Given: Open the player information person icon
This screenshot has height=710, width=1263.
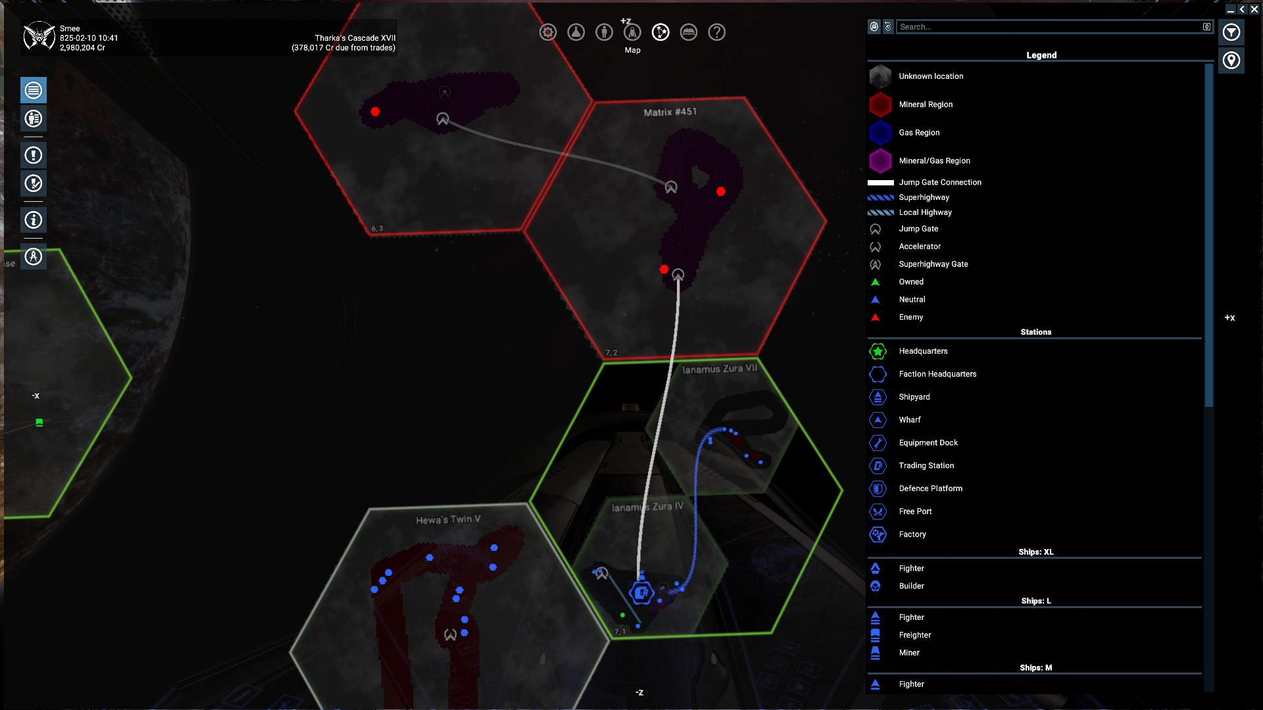Looking at the screenshot, I should [604, 32].
